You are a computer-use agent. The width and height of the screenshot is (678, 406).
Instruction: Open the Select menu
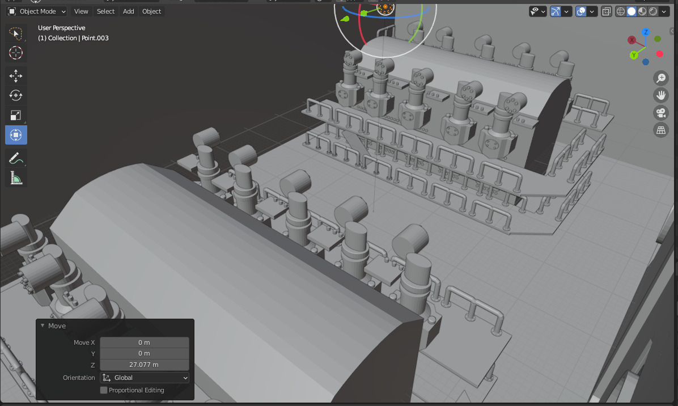[105, 12]
